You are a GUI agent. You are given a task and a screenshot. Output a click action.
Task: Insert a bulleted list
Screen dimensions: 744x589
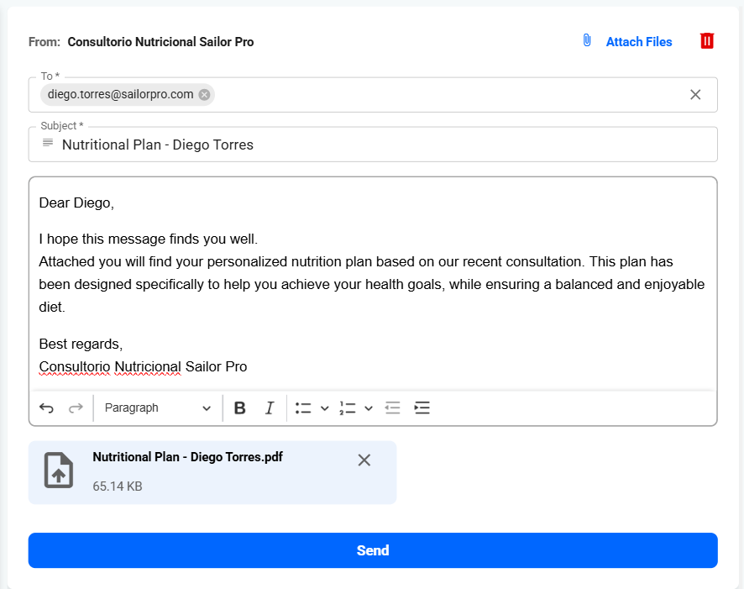pos(303,408)
